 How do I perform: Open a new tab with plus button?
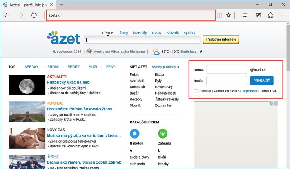click(x=61, y=4)
